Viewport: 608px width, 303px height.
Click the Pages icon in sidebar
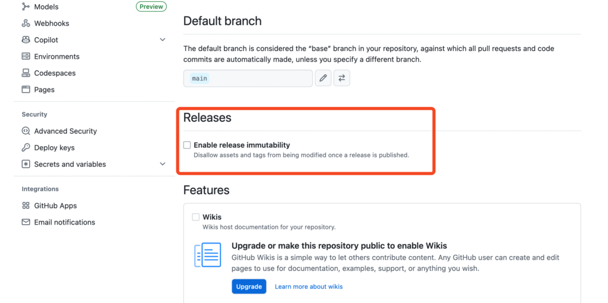26,90
